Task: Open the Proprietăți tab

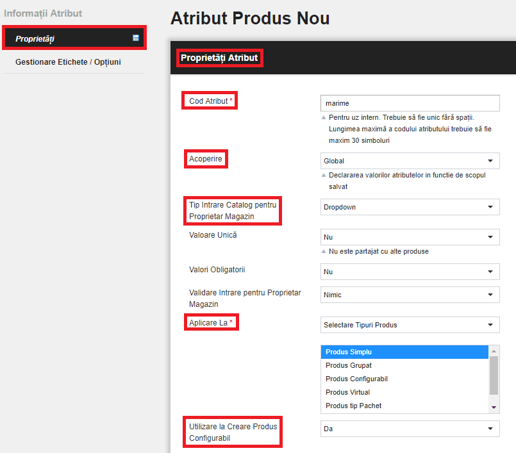Action: 74,38
